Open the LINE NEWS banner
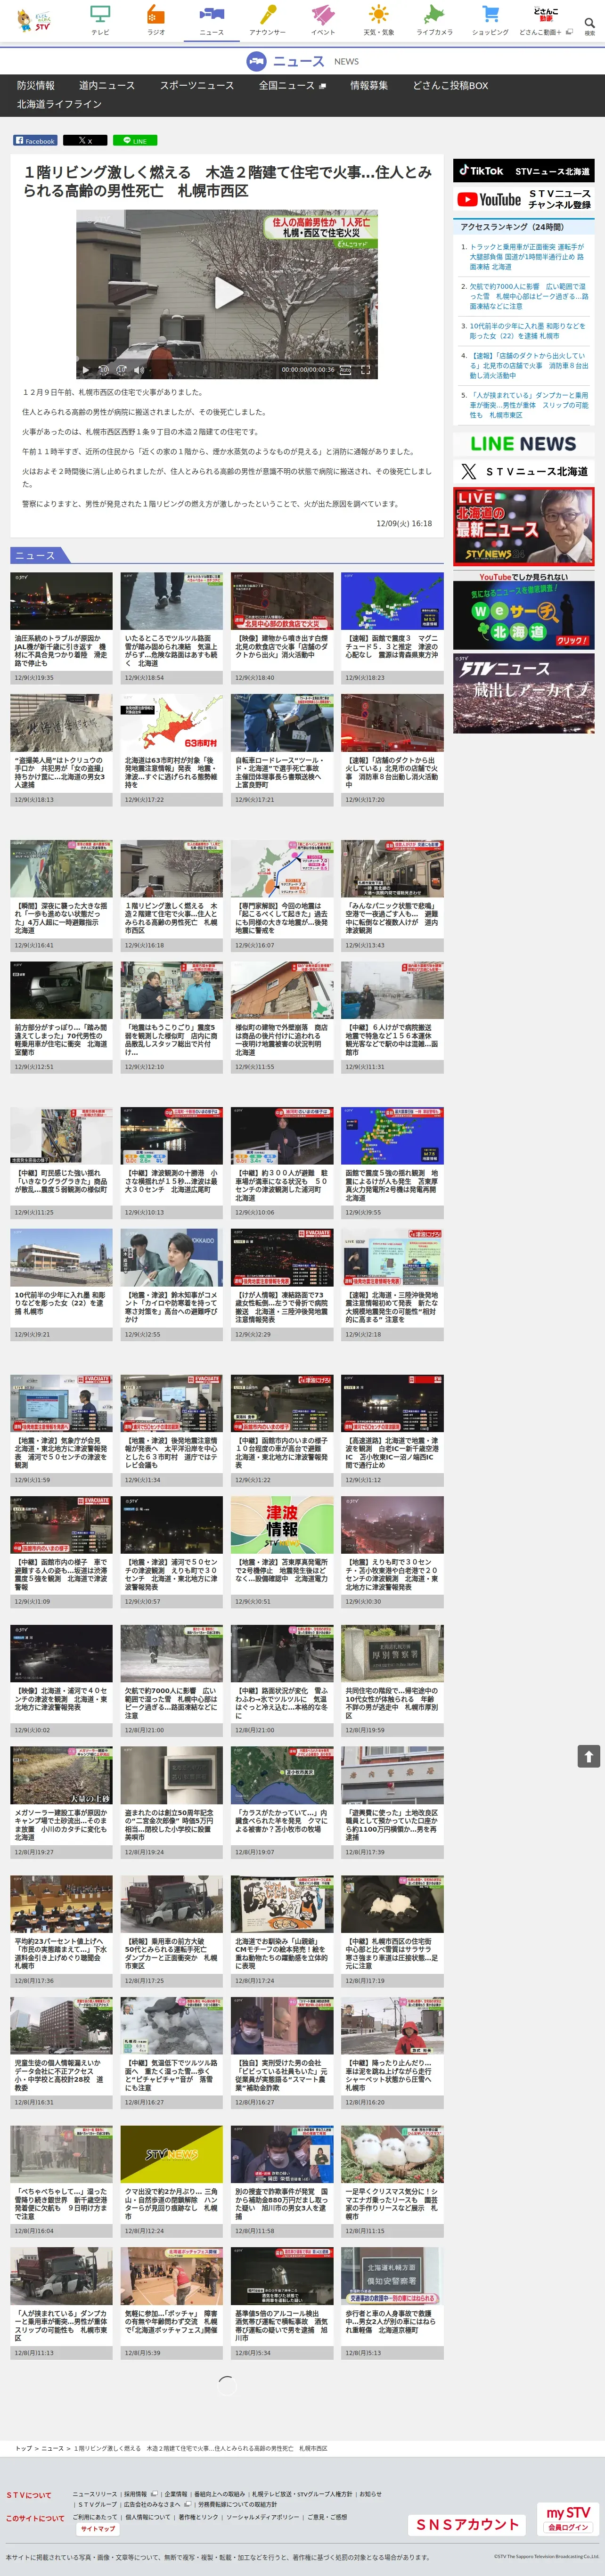605x2576 pixels. 523,443
